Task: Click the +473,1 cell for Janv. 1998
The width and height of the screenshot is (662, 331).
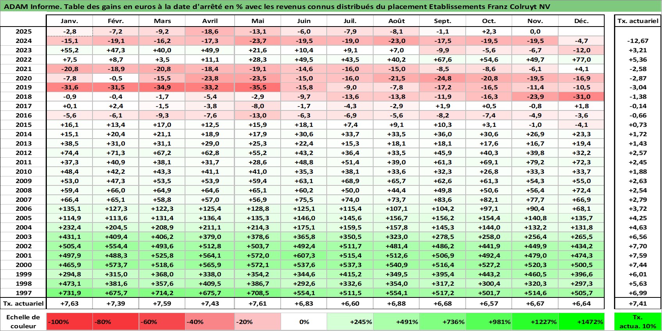Action: click(x=69, y=284)
